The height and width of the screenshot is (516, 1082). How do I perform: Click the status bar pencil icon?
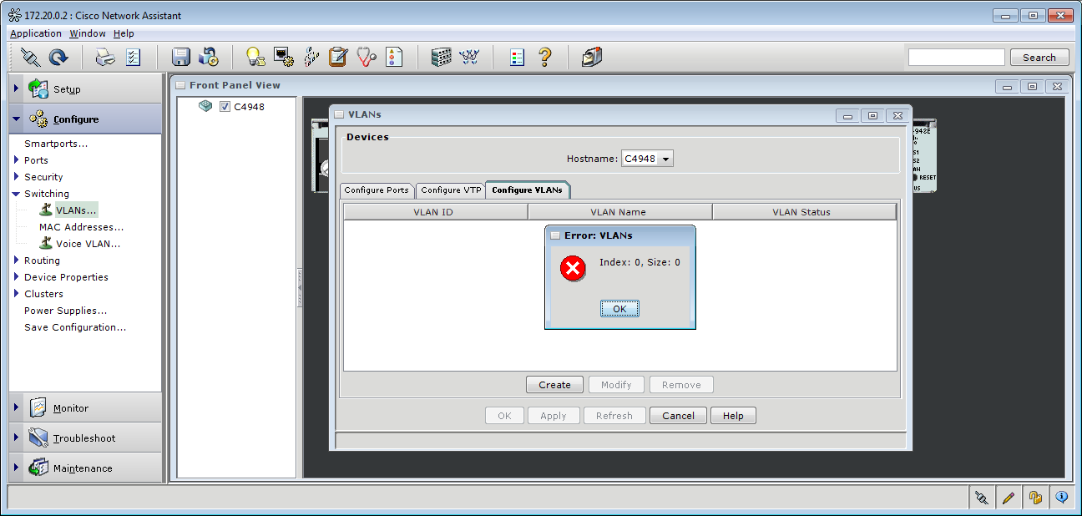click(1009, 498)
